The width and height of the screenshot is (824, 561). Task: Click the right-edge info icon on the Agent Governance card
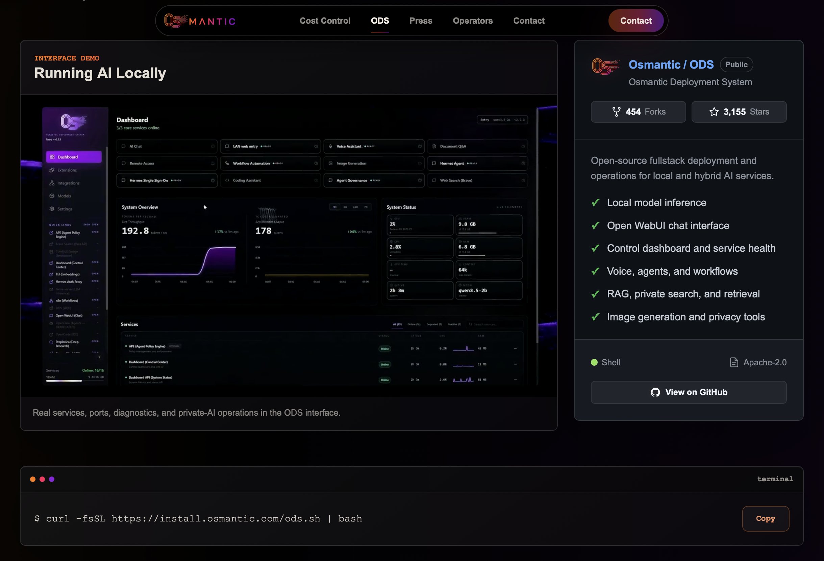pyautogui.click(x=420, y=180)
